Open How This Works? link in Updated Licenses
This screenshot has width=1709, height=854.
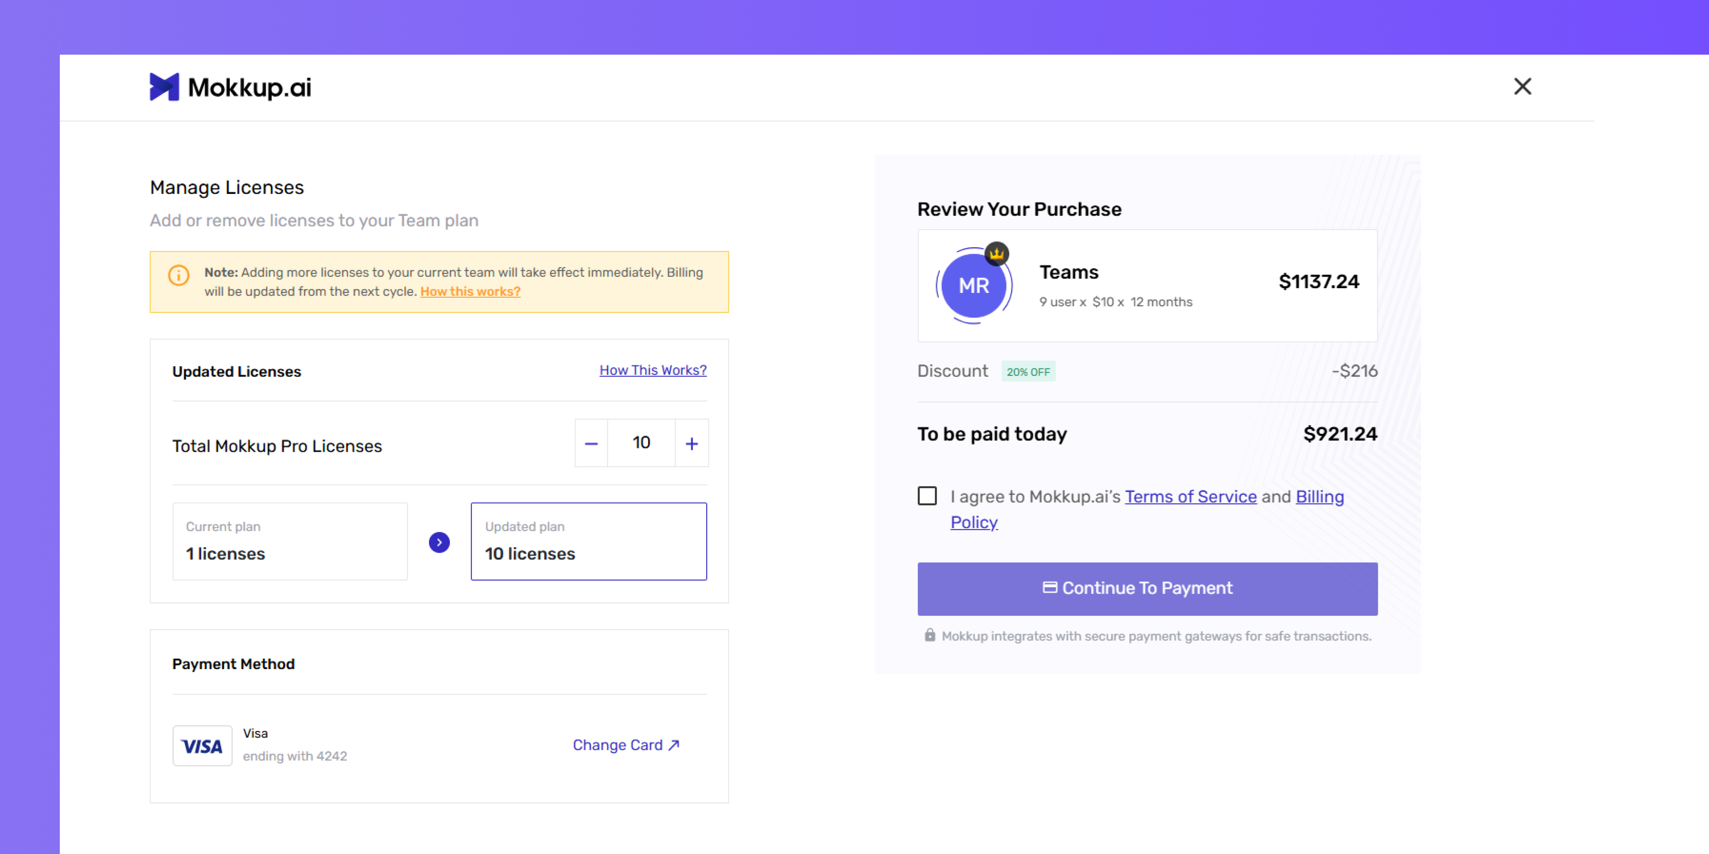[653, 371]
